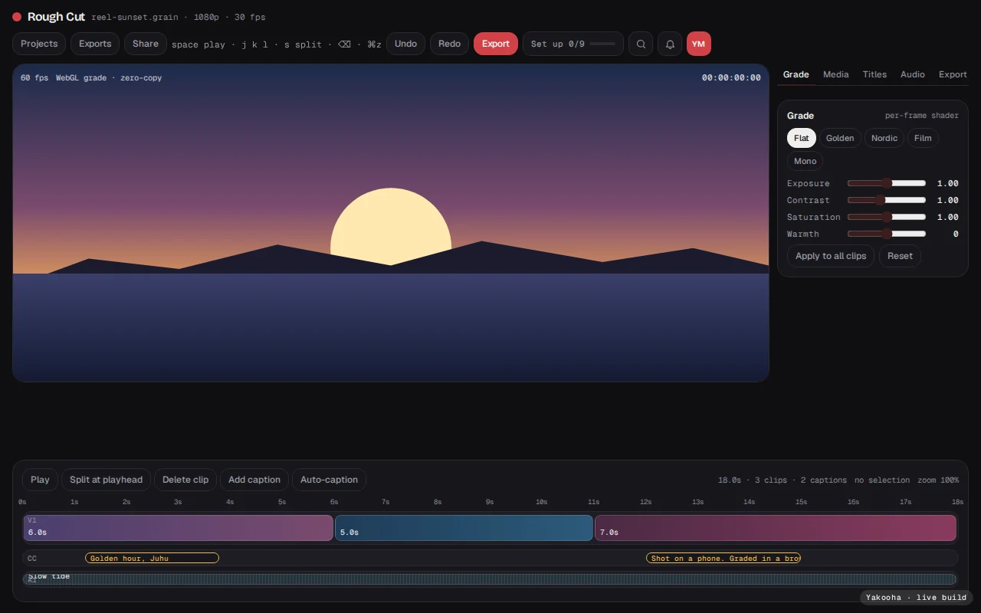Open the YM user avatar
The width and height of the screenshot is (981, 613).
[698, 44]
